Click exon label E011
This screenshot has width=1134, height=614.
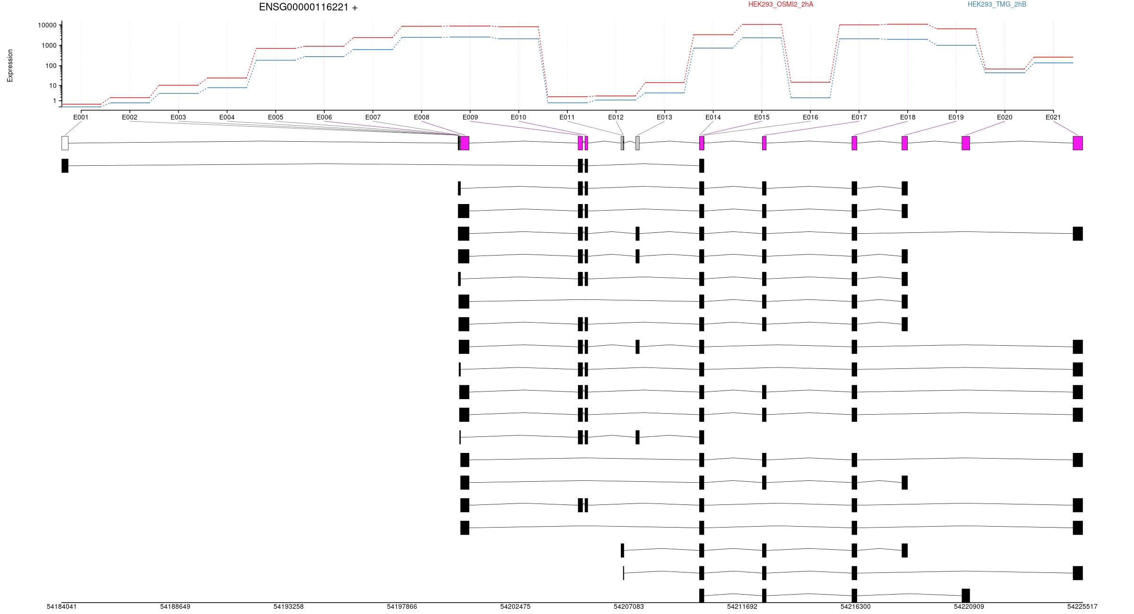point(567,117)
